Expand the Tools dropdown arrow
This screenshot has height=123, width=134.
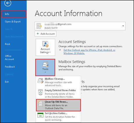[45, 72]
